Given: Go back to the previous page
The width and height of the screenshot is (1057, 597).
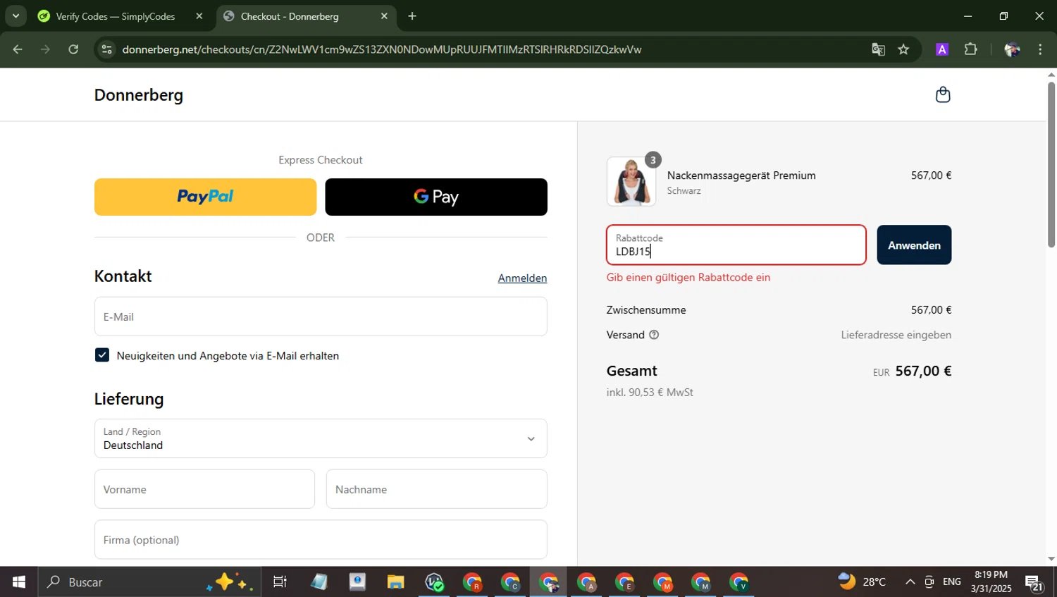Looking at the screenshot, I should coord(18,49).
